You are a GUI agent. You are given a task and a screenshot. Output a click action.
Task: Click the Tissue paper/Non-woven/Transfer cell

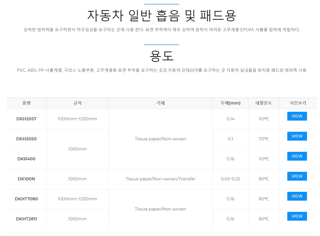[161, 179]
